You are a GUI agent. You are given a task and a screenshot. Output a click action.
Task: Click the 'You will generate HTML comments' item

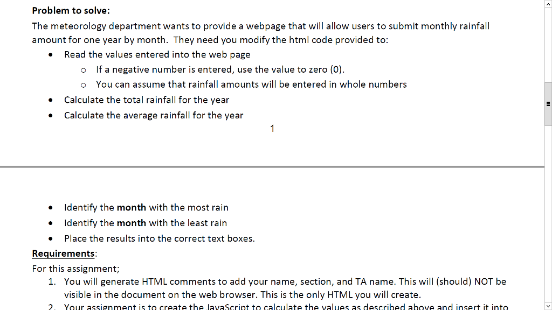point(285,281)
